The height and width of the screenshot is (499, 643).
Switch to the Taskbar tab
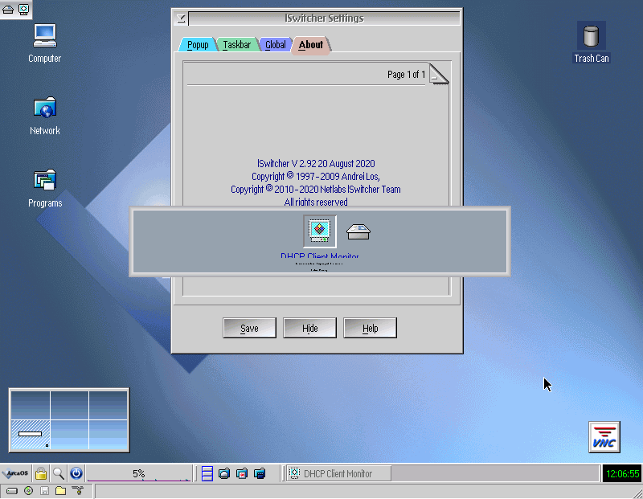click(x=236, y=45)
